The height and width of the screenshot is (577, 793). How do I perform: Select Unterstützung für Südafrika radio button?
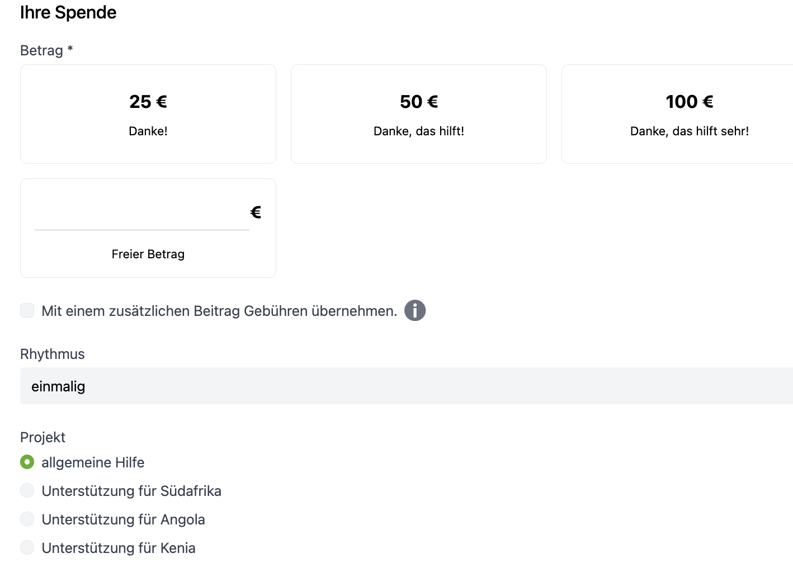(27, 490)
